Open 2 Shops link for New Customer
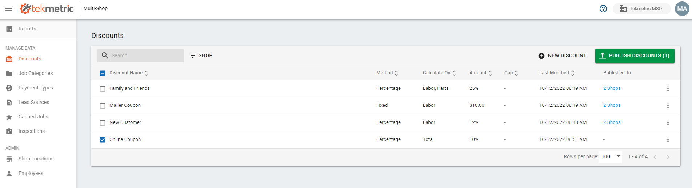 coord(612,122)
